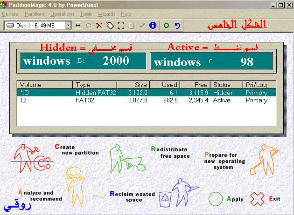
Task: Click the orange shovel figure icon
Action: 265,160
